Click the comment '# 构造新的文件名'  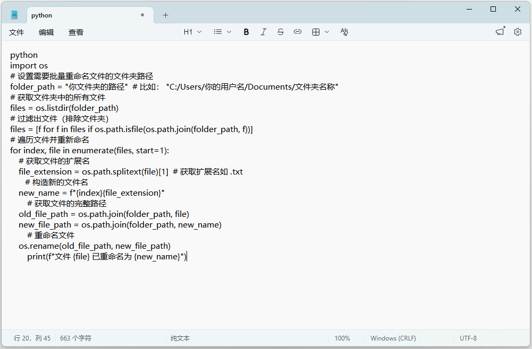tap(56, 182)
